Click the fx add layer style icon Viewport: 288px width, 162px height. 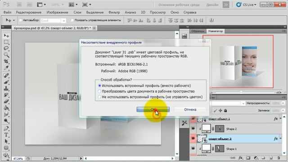[x=241, y=158]
